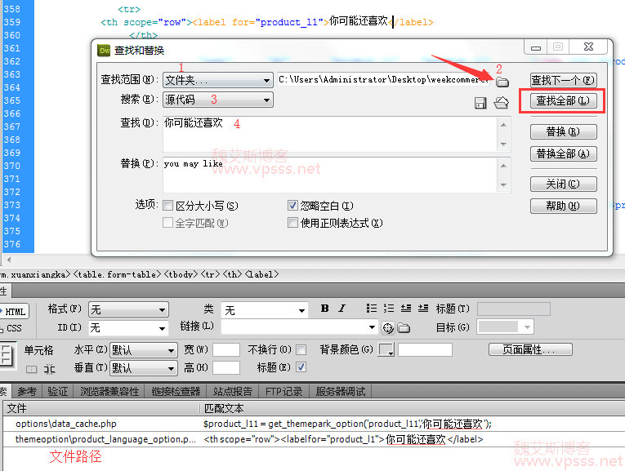This screenshot has width=625, height=471.
Task: Click the unordered list icon
Action: pyautogui.click(x=372, y=309)
